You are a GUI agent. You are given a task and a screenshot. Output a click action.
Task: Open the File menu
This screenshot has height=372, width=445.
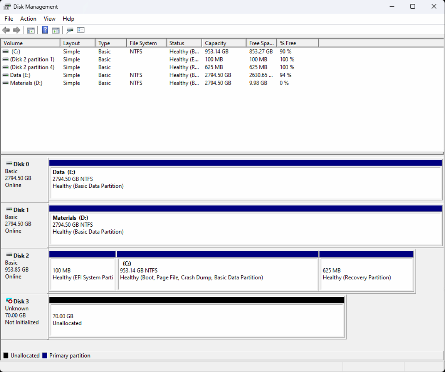pyautogui.click(x=9, y=19)
